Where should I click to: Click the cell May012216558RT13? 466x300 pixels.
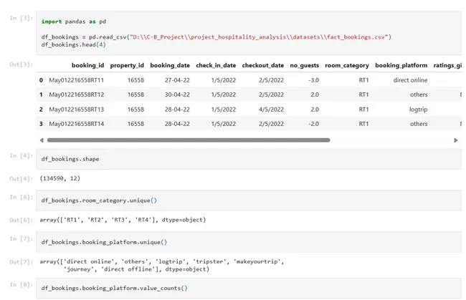pos(77,110)
